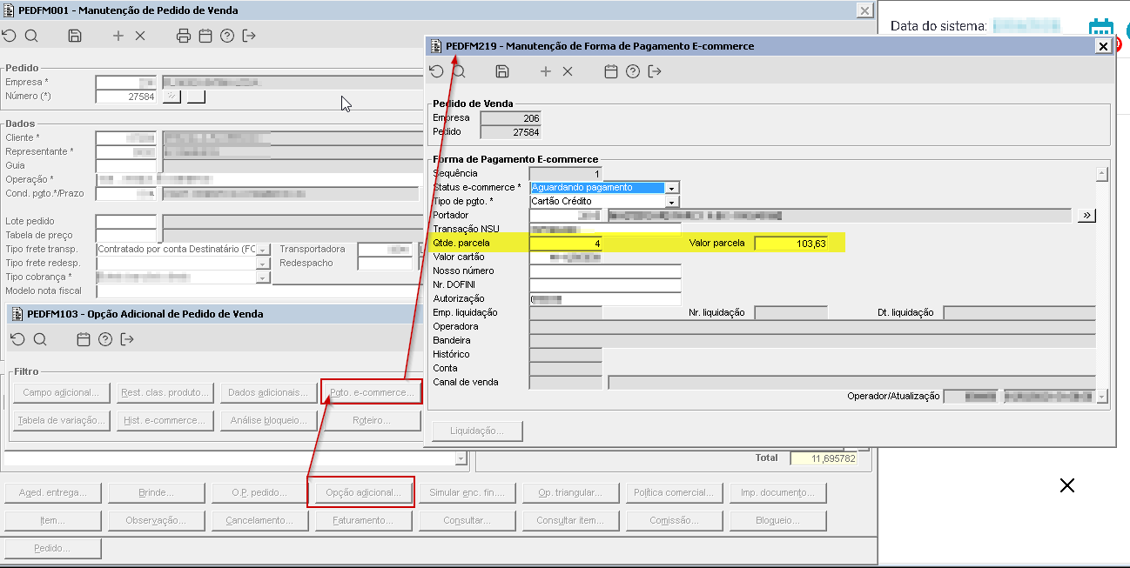
Task: Click the Lote pedido input field
Action: point(126,221)
